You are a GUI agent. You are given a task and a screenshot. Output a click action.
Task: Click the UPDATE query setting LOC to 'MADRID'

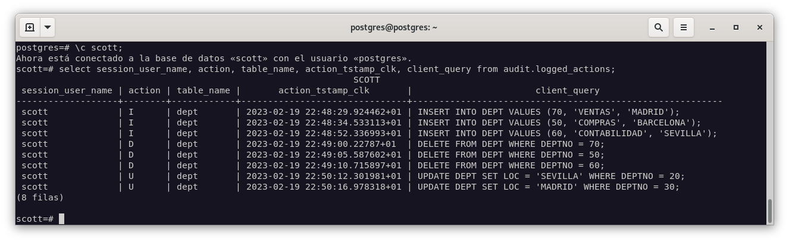coord(548,187)
